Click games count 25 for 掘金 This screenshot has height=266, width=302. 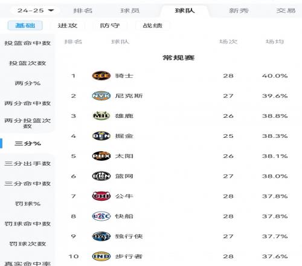click(x=228, y=136)
